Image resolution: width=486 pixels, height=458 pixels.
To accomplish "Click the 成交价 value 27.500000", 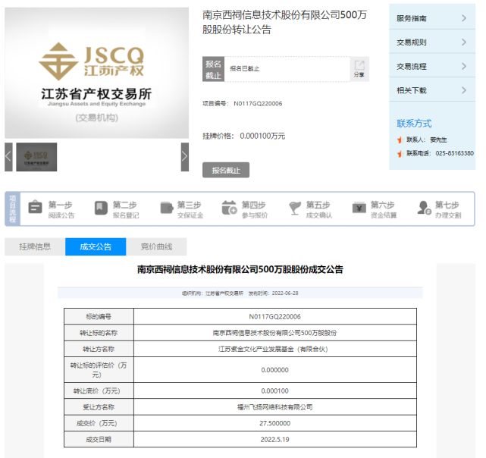I will (x=275, y=423).
